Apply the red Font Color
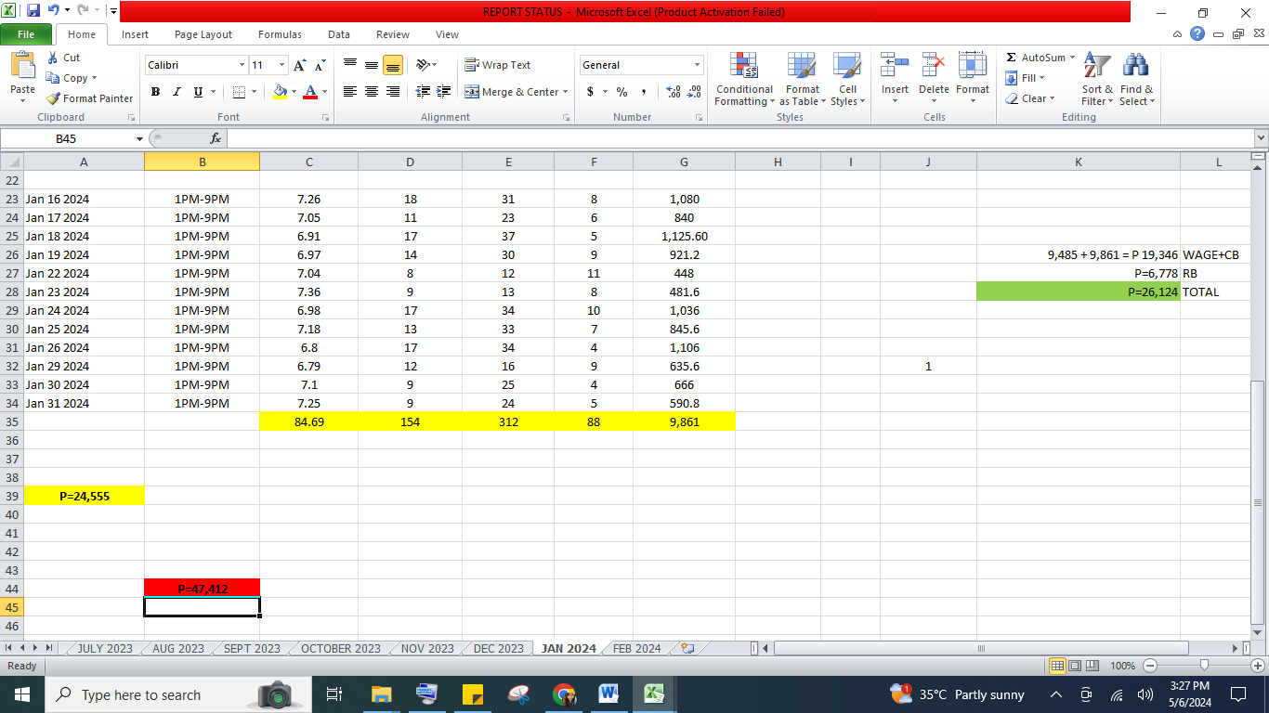Viewport: 1269px width, 713px height. coord(309,92)
